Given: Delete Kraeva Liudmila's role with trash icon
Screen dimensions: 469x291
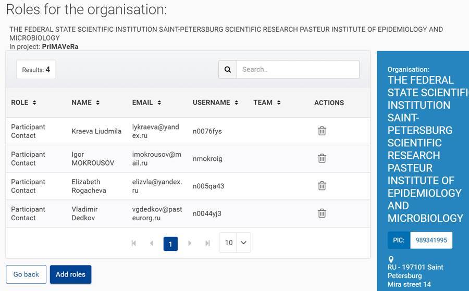Looking at the screenshot, I should tap(322, 131).
